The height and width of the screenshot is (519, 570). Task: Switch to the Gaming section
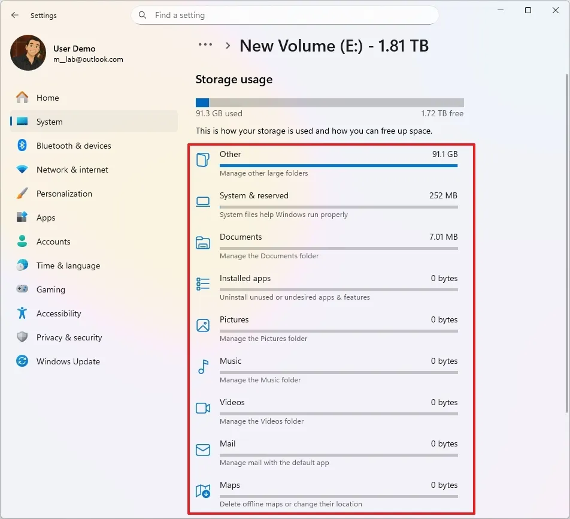click(50, 289)
